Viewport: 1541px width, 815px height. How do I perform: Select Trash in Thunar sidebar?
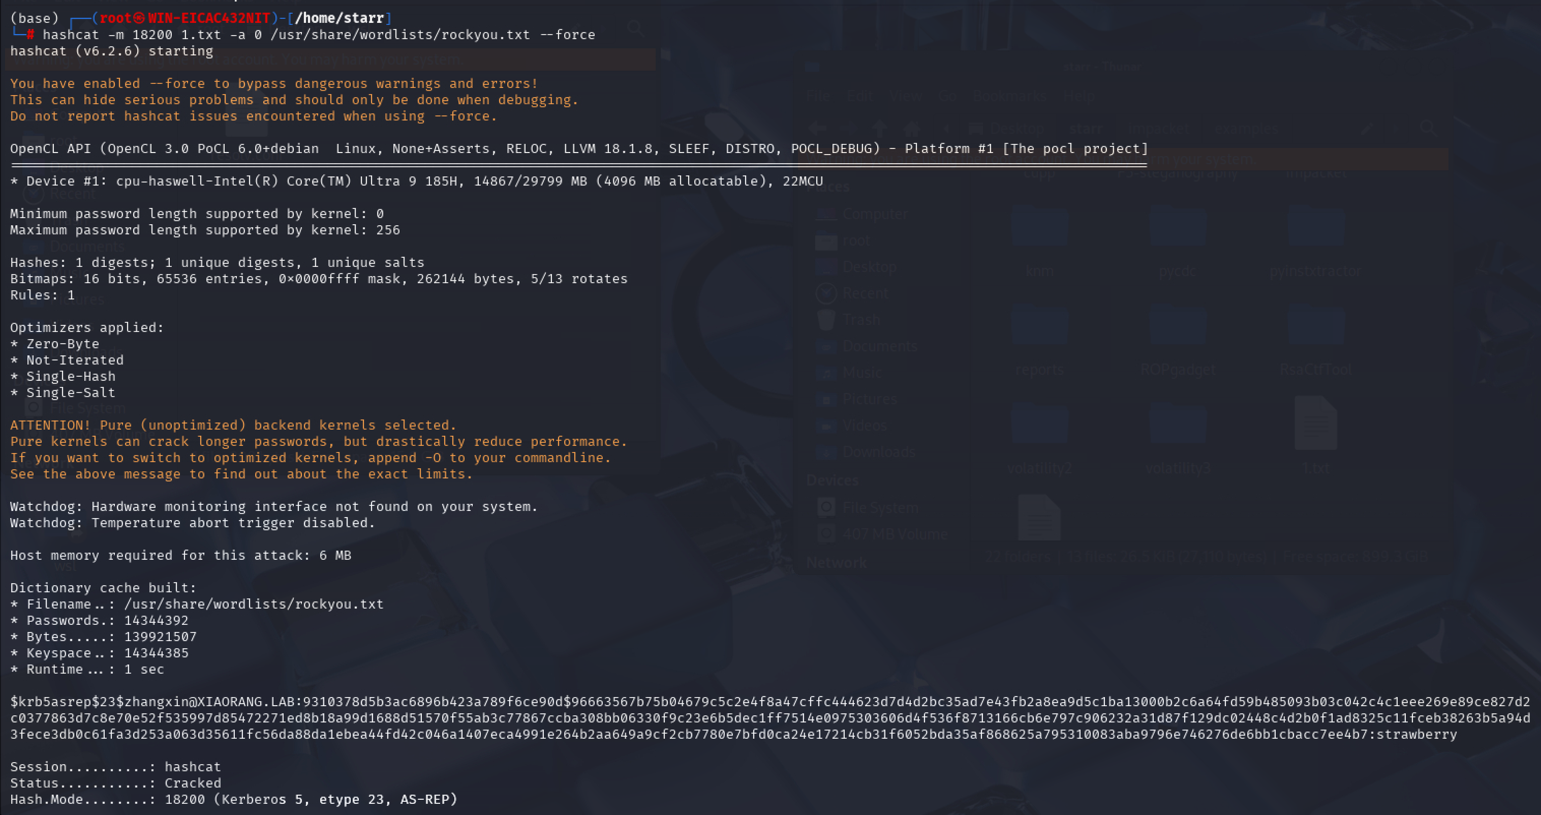point(849,319)
